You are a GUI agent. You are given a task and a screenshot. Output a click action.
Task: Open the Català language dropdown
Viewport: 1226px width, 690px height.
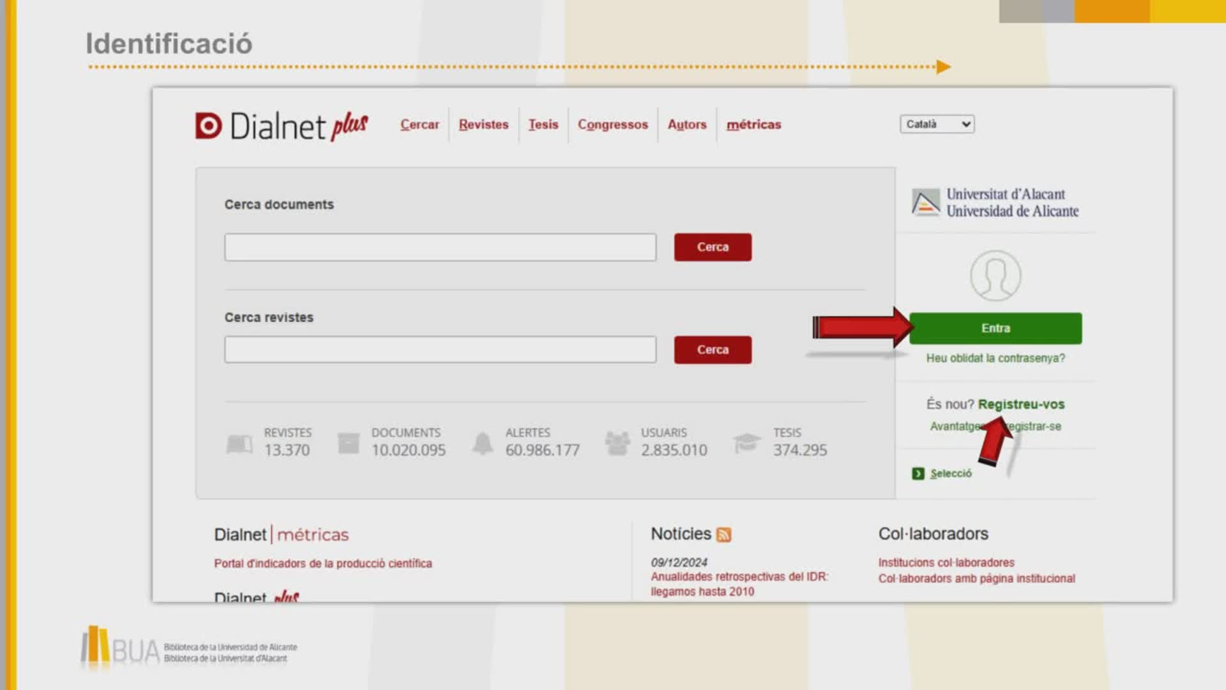937,124
